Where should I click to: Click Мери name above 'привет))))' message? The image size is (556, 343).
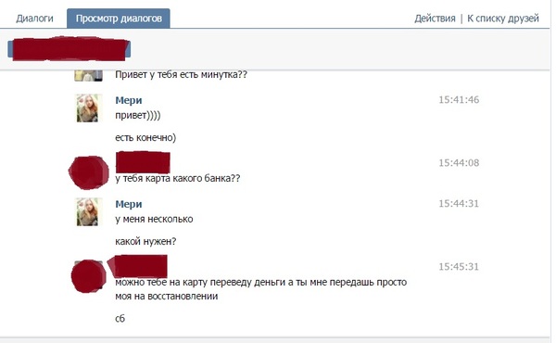click(129, 100)
